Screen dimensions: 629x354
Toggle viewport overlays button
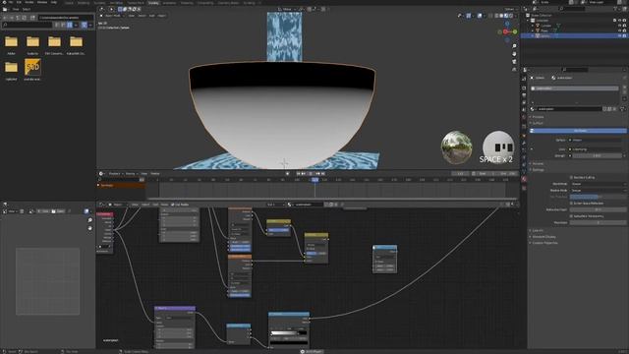[x=480, y=16]
